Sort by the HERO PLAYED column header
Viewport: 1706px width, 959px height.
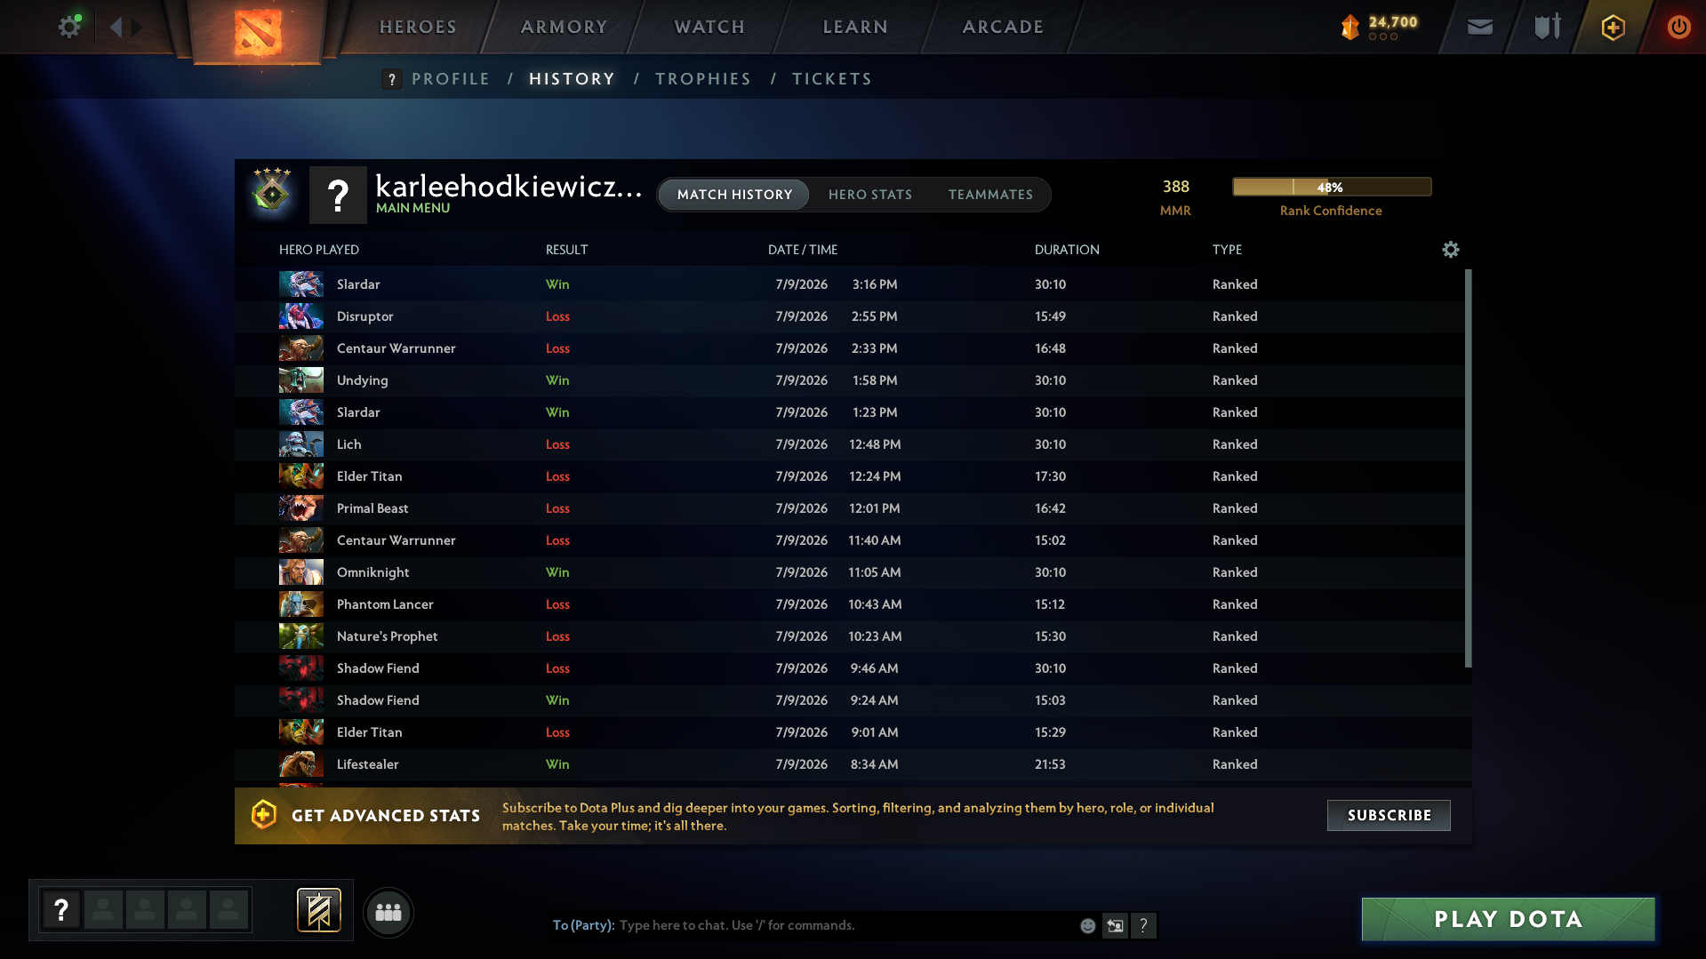319,250
